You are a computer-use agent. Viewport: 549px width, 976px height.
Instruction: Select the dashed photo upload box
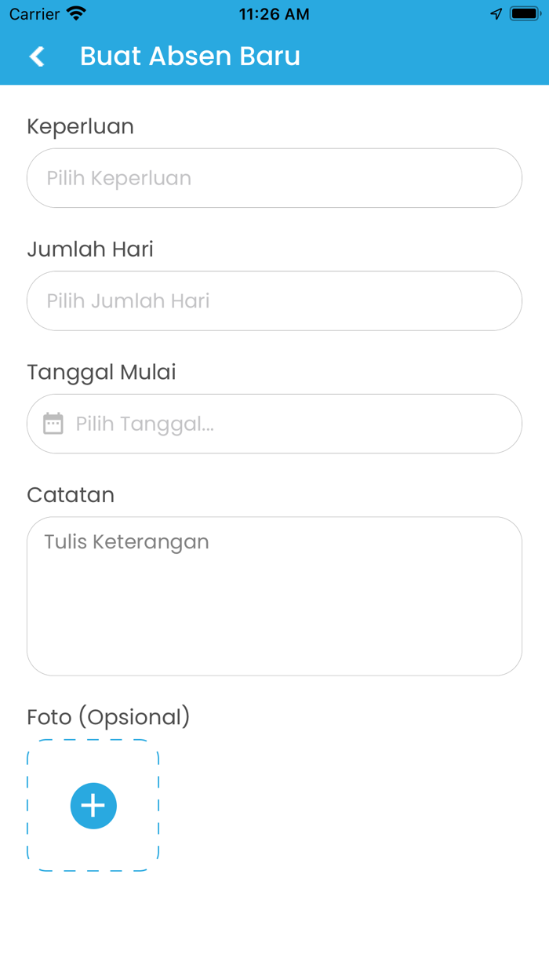click(x=93, y=805)
